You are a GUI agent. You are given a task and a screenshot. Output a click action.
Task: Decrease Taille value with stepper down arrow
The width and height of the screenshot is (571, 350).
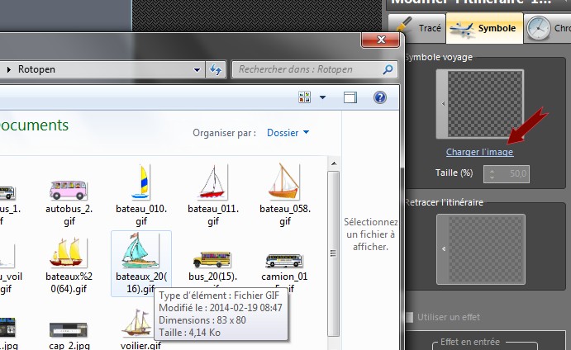492,177
